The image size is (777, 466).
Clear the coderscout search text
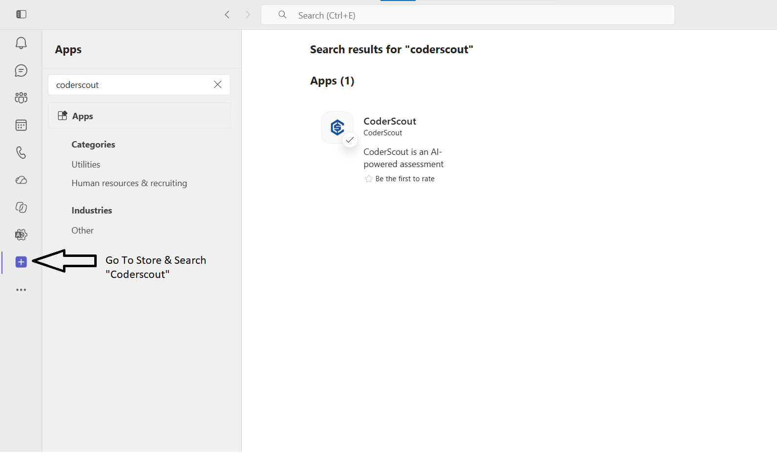pyautogui.click(x=218, y=85)
